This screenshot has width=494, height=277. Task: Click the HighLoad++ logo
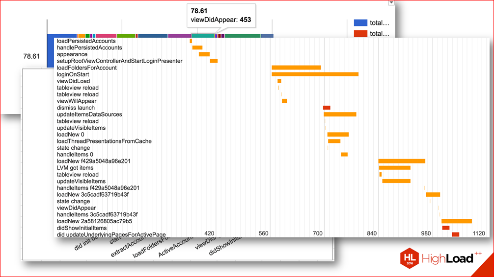tap(440, 258)
